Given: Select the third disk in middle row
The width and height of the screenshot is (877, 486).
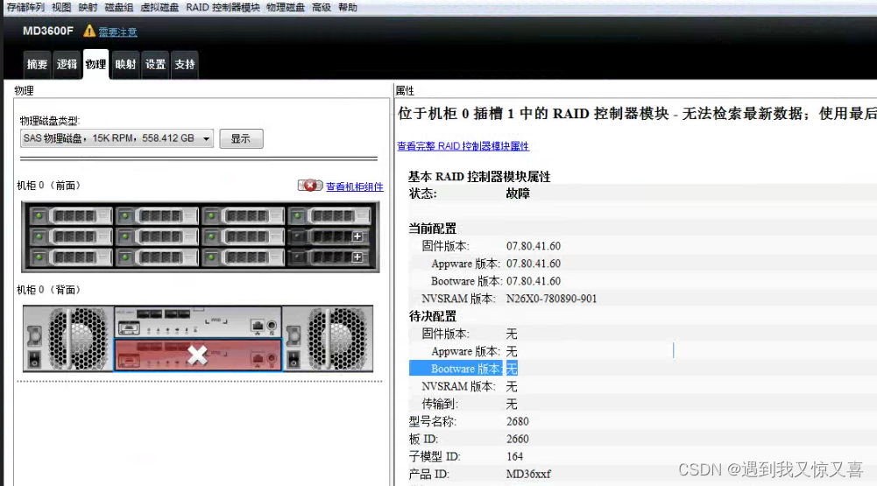Looking at the screenshot, I should click(244, 236).
